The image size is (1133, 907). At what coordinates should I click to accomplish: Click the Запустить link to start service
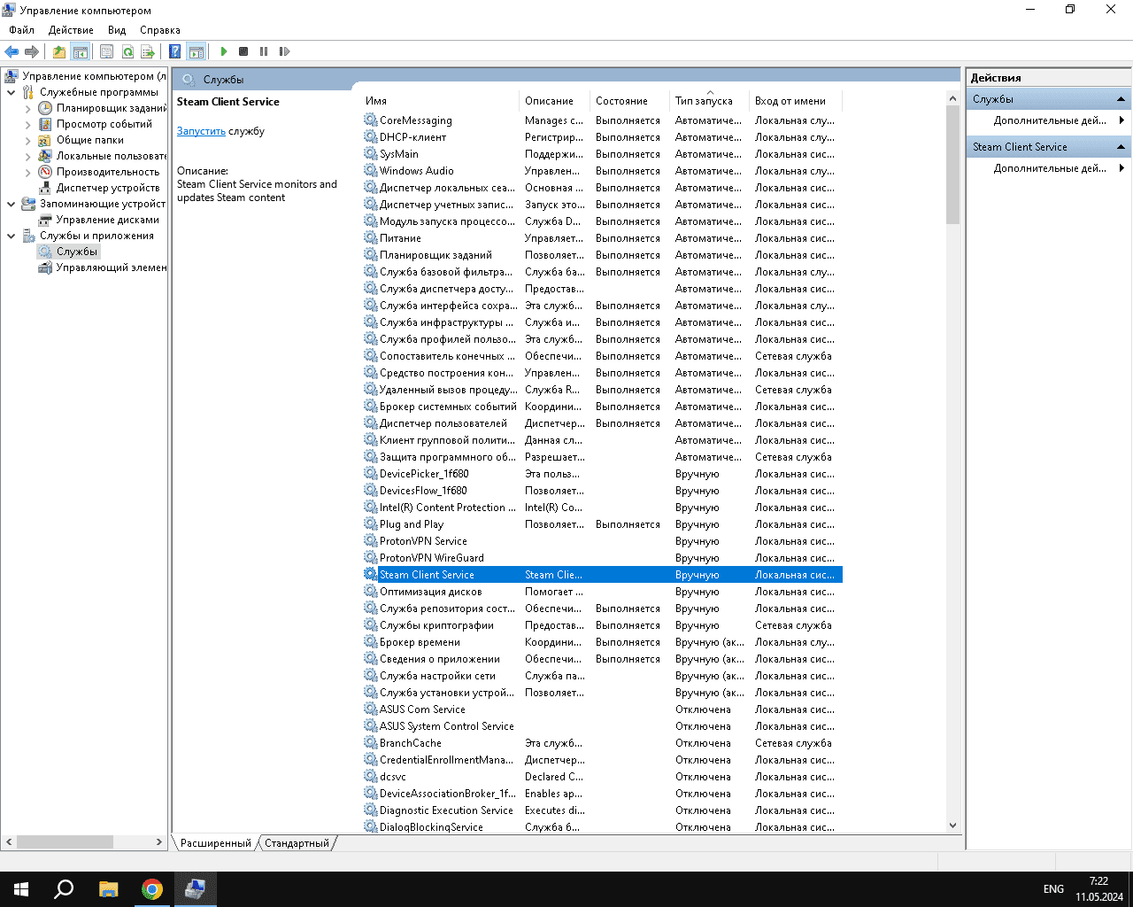(201, 131)
